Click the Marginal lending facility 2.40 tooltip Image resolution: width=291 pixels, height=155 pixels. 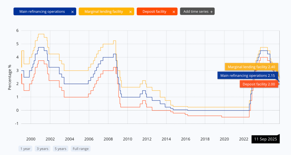[251, 67]
